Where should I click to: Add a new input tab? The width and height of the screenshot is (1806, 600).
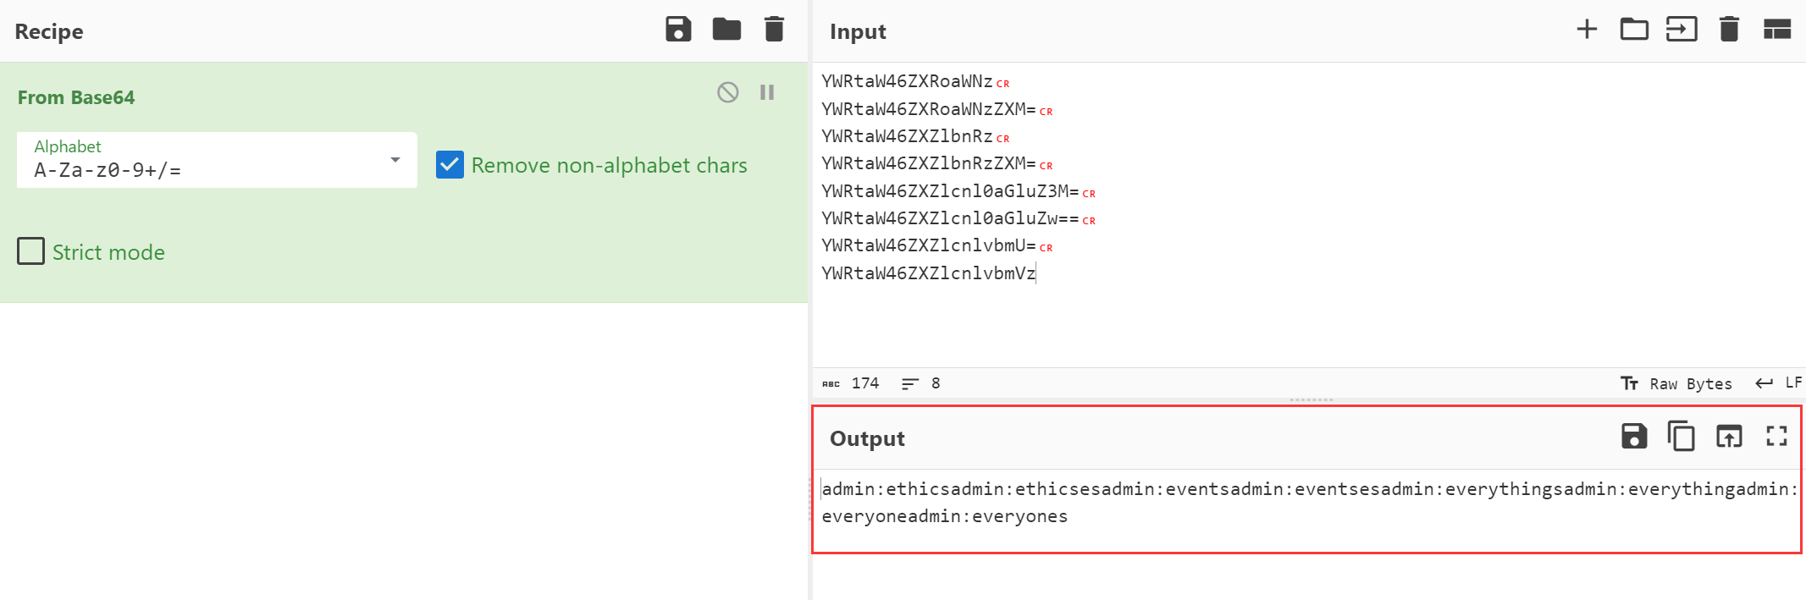[x=1587, y=30]
